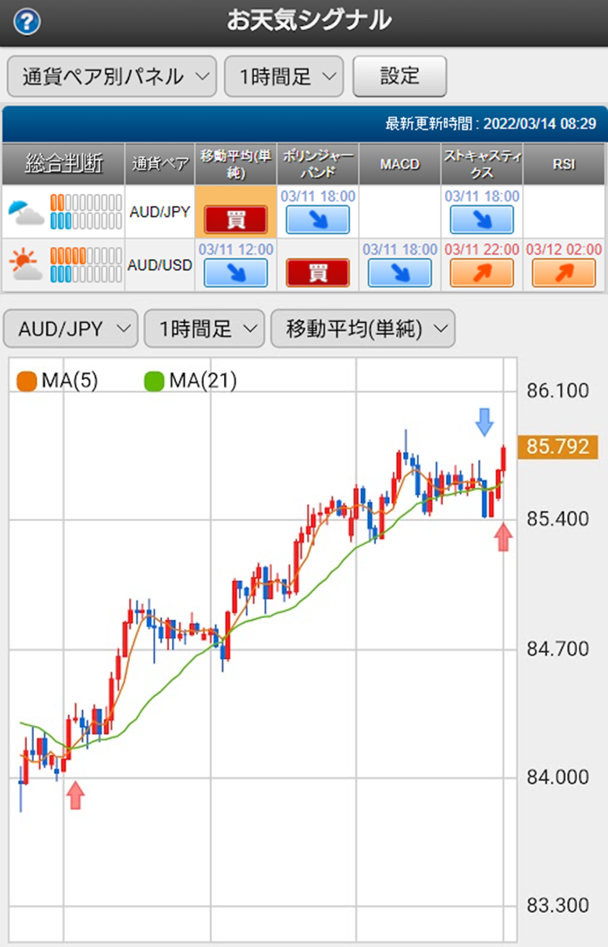Click AUD/JPY Bollinger band down-arrow signal

pos(318,220)
